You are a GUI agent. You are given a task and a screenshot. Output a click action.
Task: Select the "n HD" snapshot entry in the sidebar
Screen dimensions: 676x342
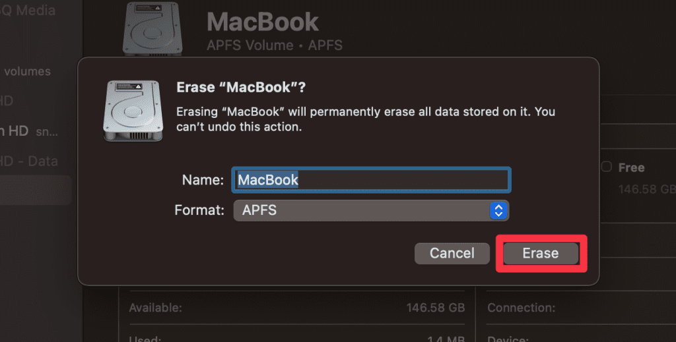click(26, 130)
